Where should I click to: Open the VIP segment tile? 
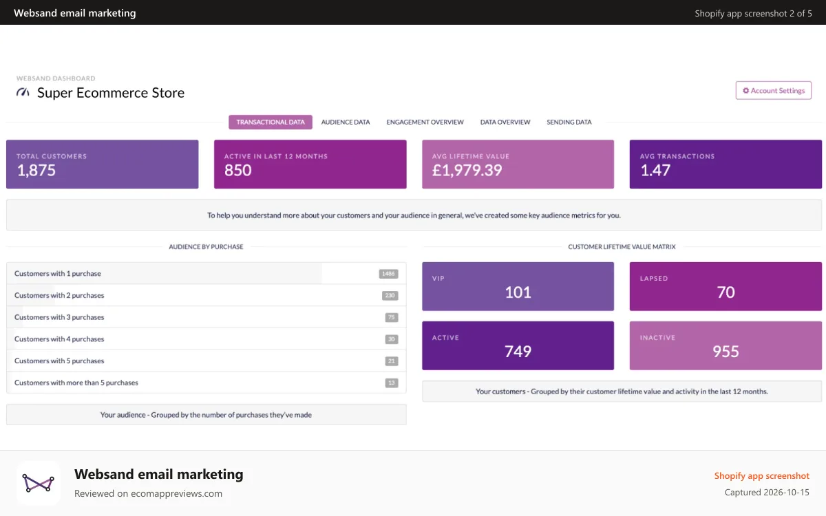tap(518, 286)
